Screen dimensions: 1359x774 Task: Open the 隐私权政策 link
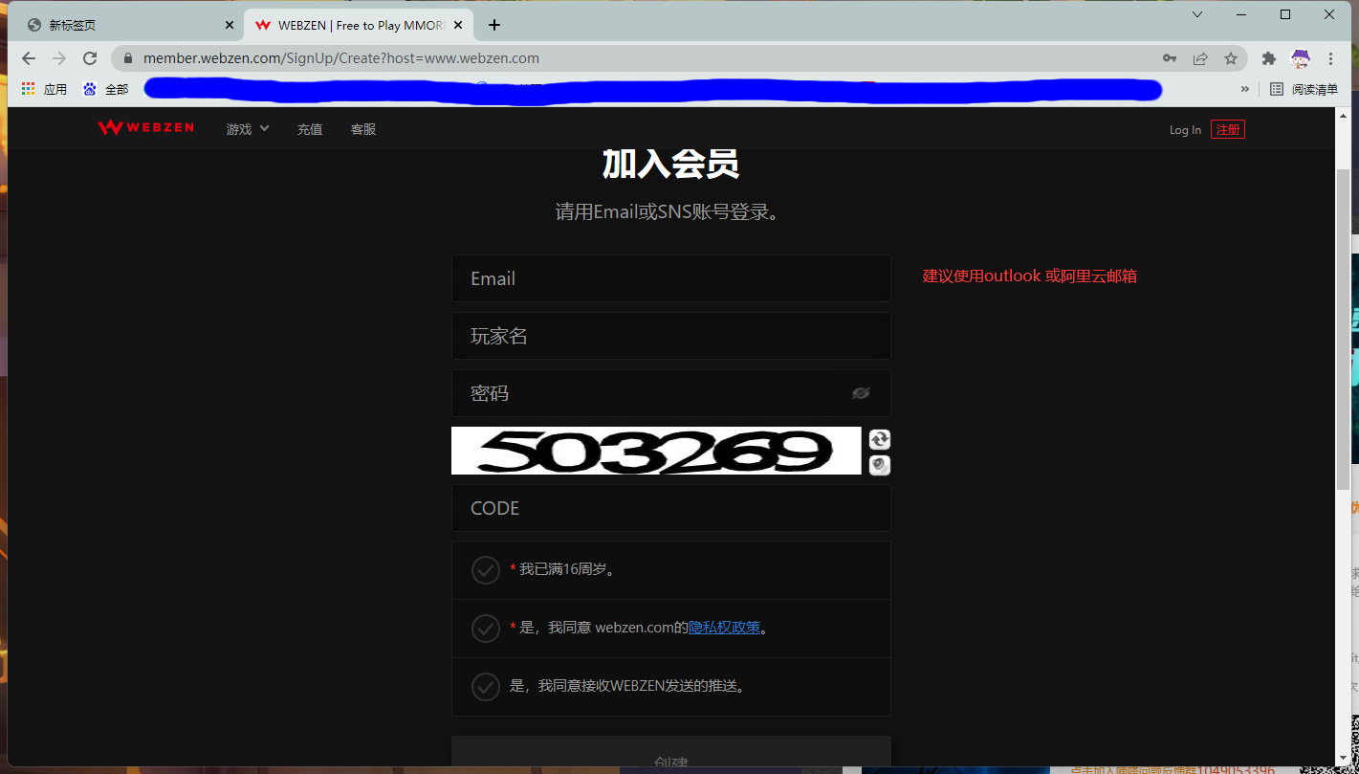(x=725, y=629)
